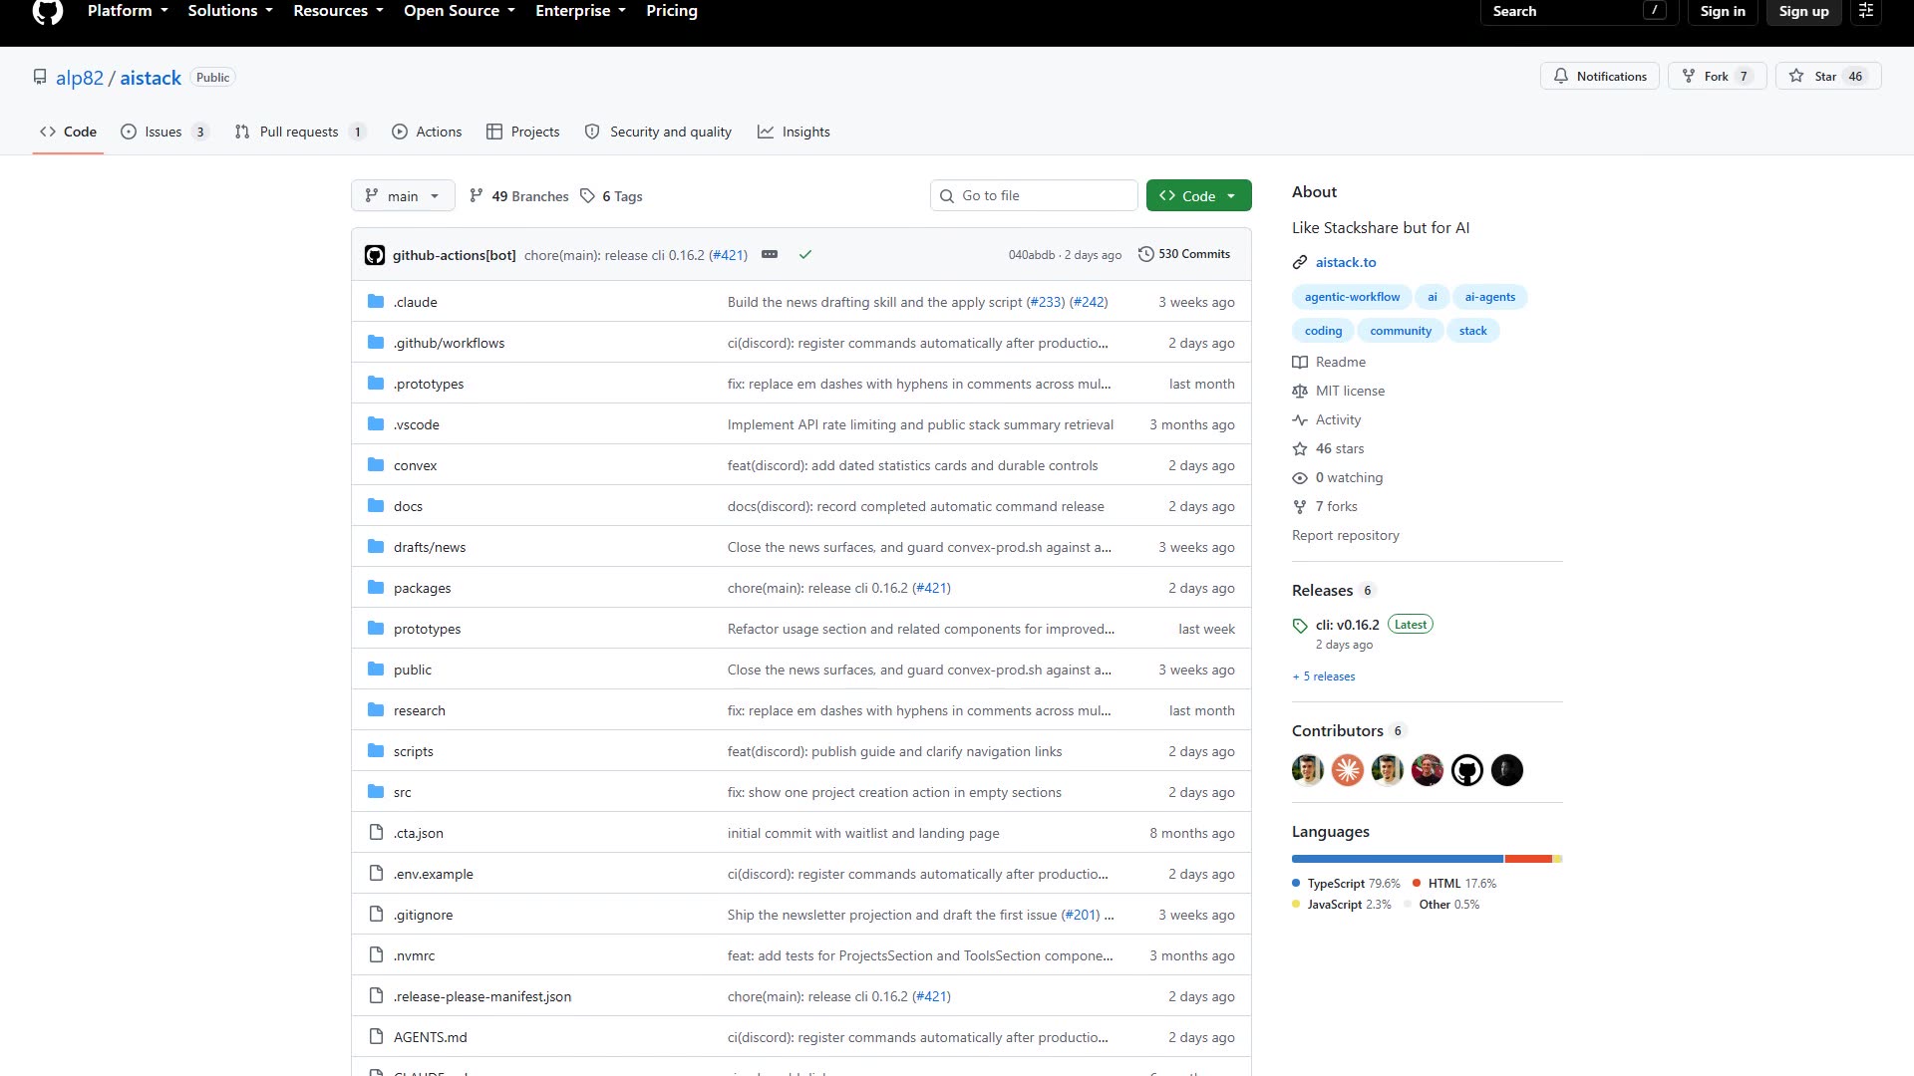Click the TypeScript segment of language bar

point(1398,859)
